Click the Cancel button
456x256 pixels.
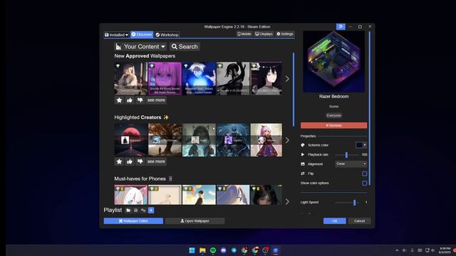(359, 221)
